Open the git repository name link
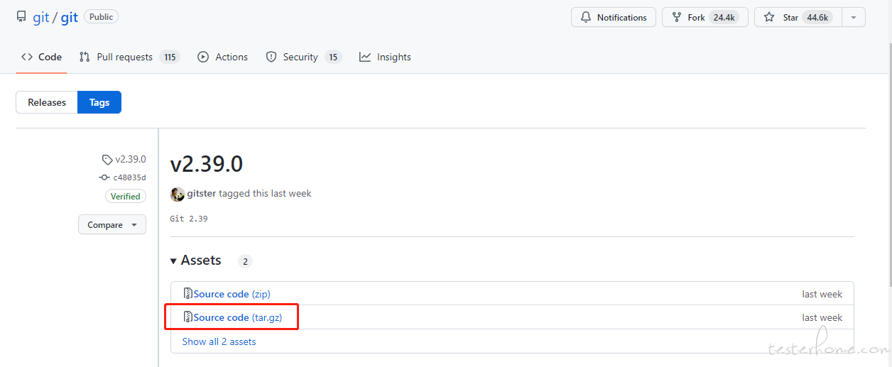 pyautogui.click(x=69, y=18)
